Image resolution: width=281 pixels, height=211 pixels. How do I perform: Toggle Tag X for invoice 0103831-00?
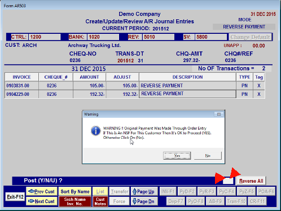[x=259, y=86]
